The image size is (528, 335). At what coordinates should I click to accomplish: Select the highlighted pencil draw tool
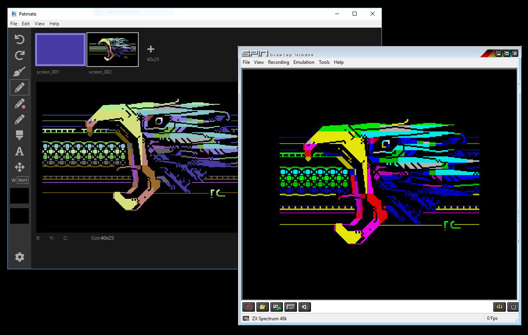click(x=19, y=88)
